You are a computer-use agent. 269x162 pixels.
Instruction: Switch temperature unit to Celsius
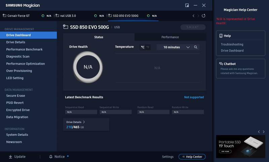point(143,47)
